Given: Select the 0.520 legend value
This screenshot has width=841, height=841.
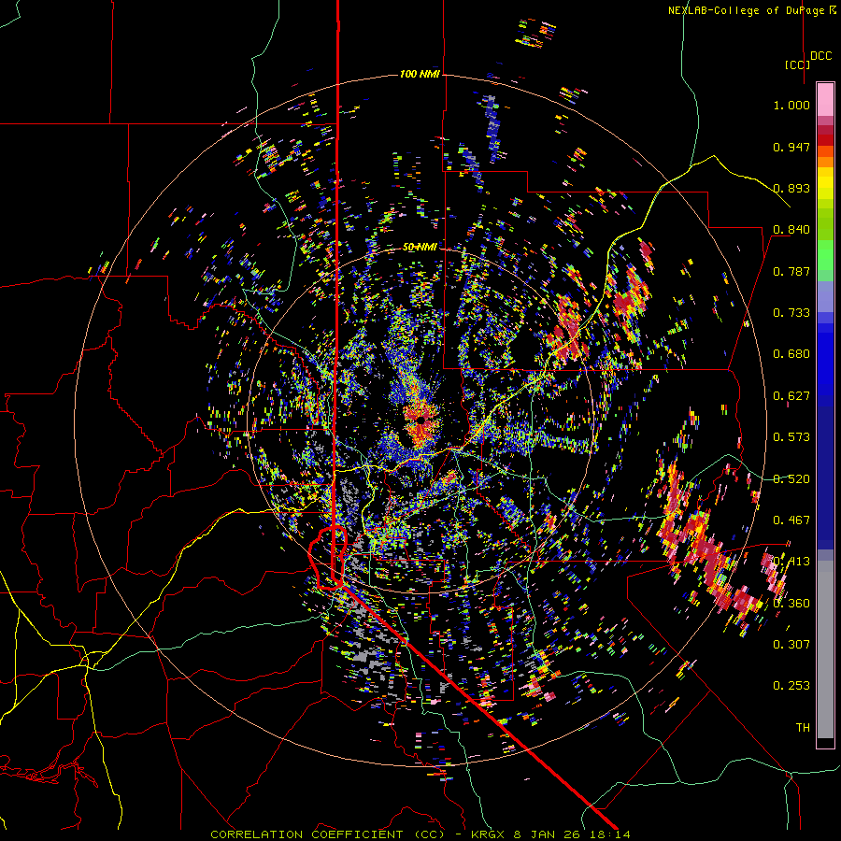Looking at the screenshot, I should coord(791,479).
